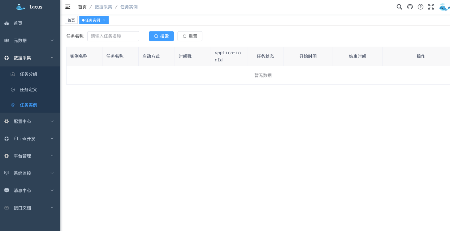Click the 消息中心 chat bubble icon

(6, 191)
